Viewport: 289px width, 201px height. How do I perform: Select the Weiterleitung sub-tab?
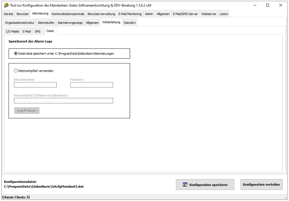coord(111,22)
